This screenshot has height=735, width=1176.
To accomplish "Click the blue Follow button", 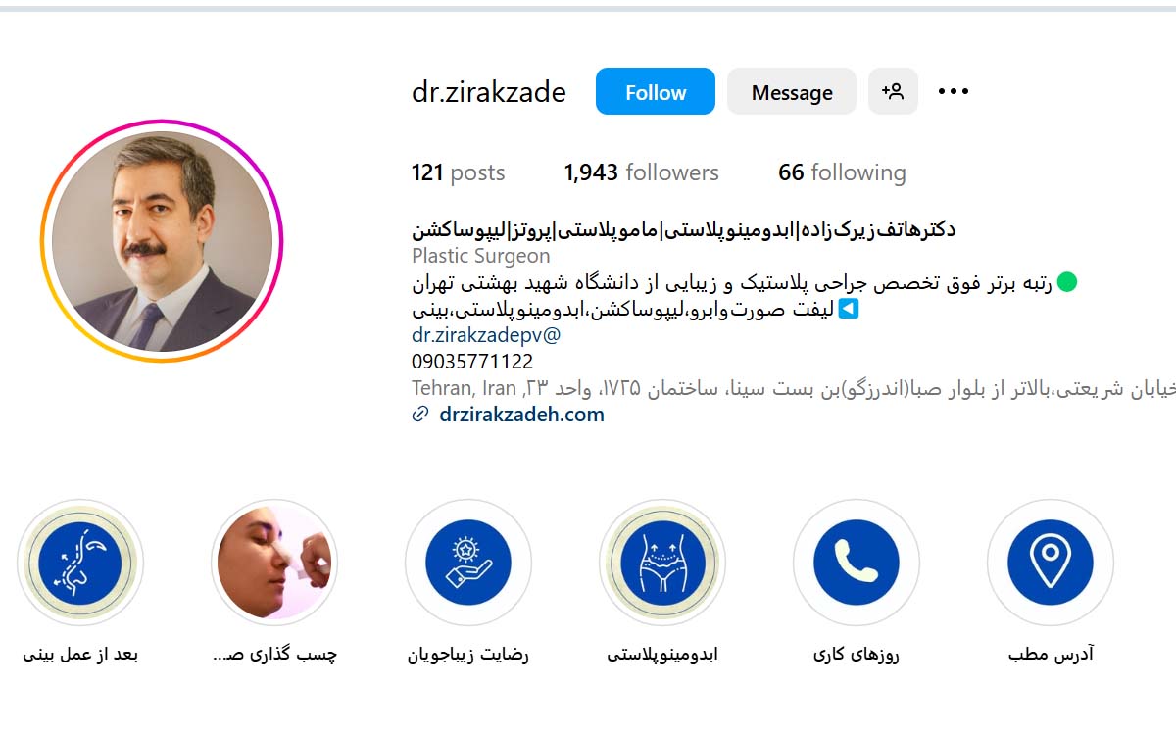I will tap(656, 92).
